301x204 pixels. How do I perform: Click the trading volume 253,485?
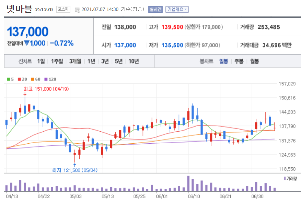[x=269, y=27]
